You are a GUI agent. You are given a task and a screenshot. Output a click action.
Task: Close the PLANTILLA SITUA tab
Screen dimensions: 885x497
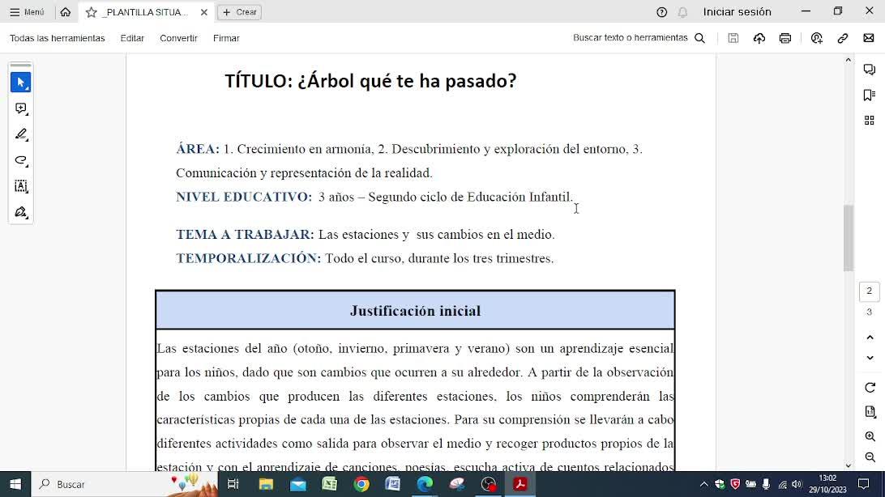(204, 12)
